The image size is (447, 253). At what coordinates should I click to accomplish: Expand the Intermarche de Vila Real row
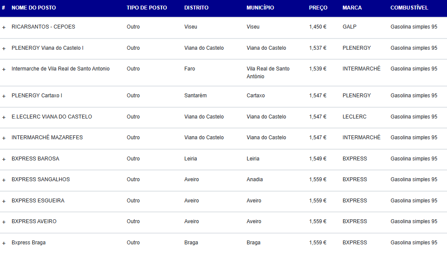[x=4, y=69]
